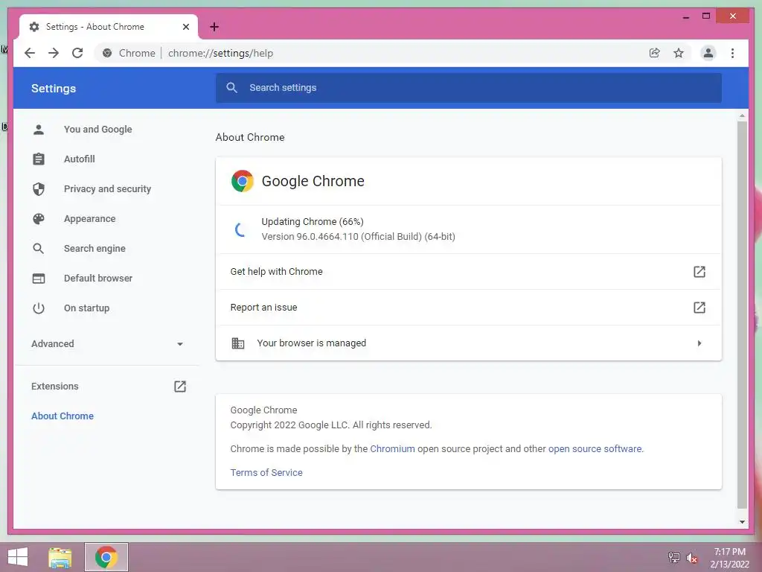Screen dimensions: 762x572
Task: Expand the Advanced section
Action: [107, 344]
